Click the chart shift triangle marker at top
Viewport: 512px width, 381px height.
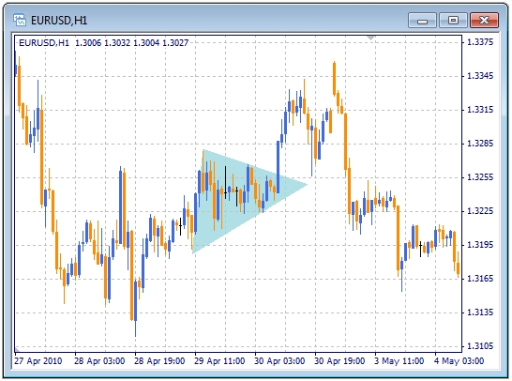point(370,38)
